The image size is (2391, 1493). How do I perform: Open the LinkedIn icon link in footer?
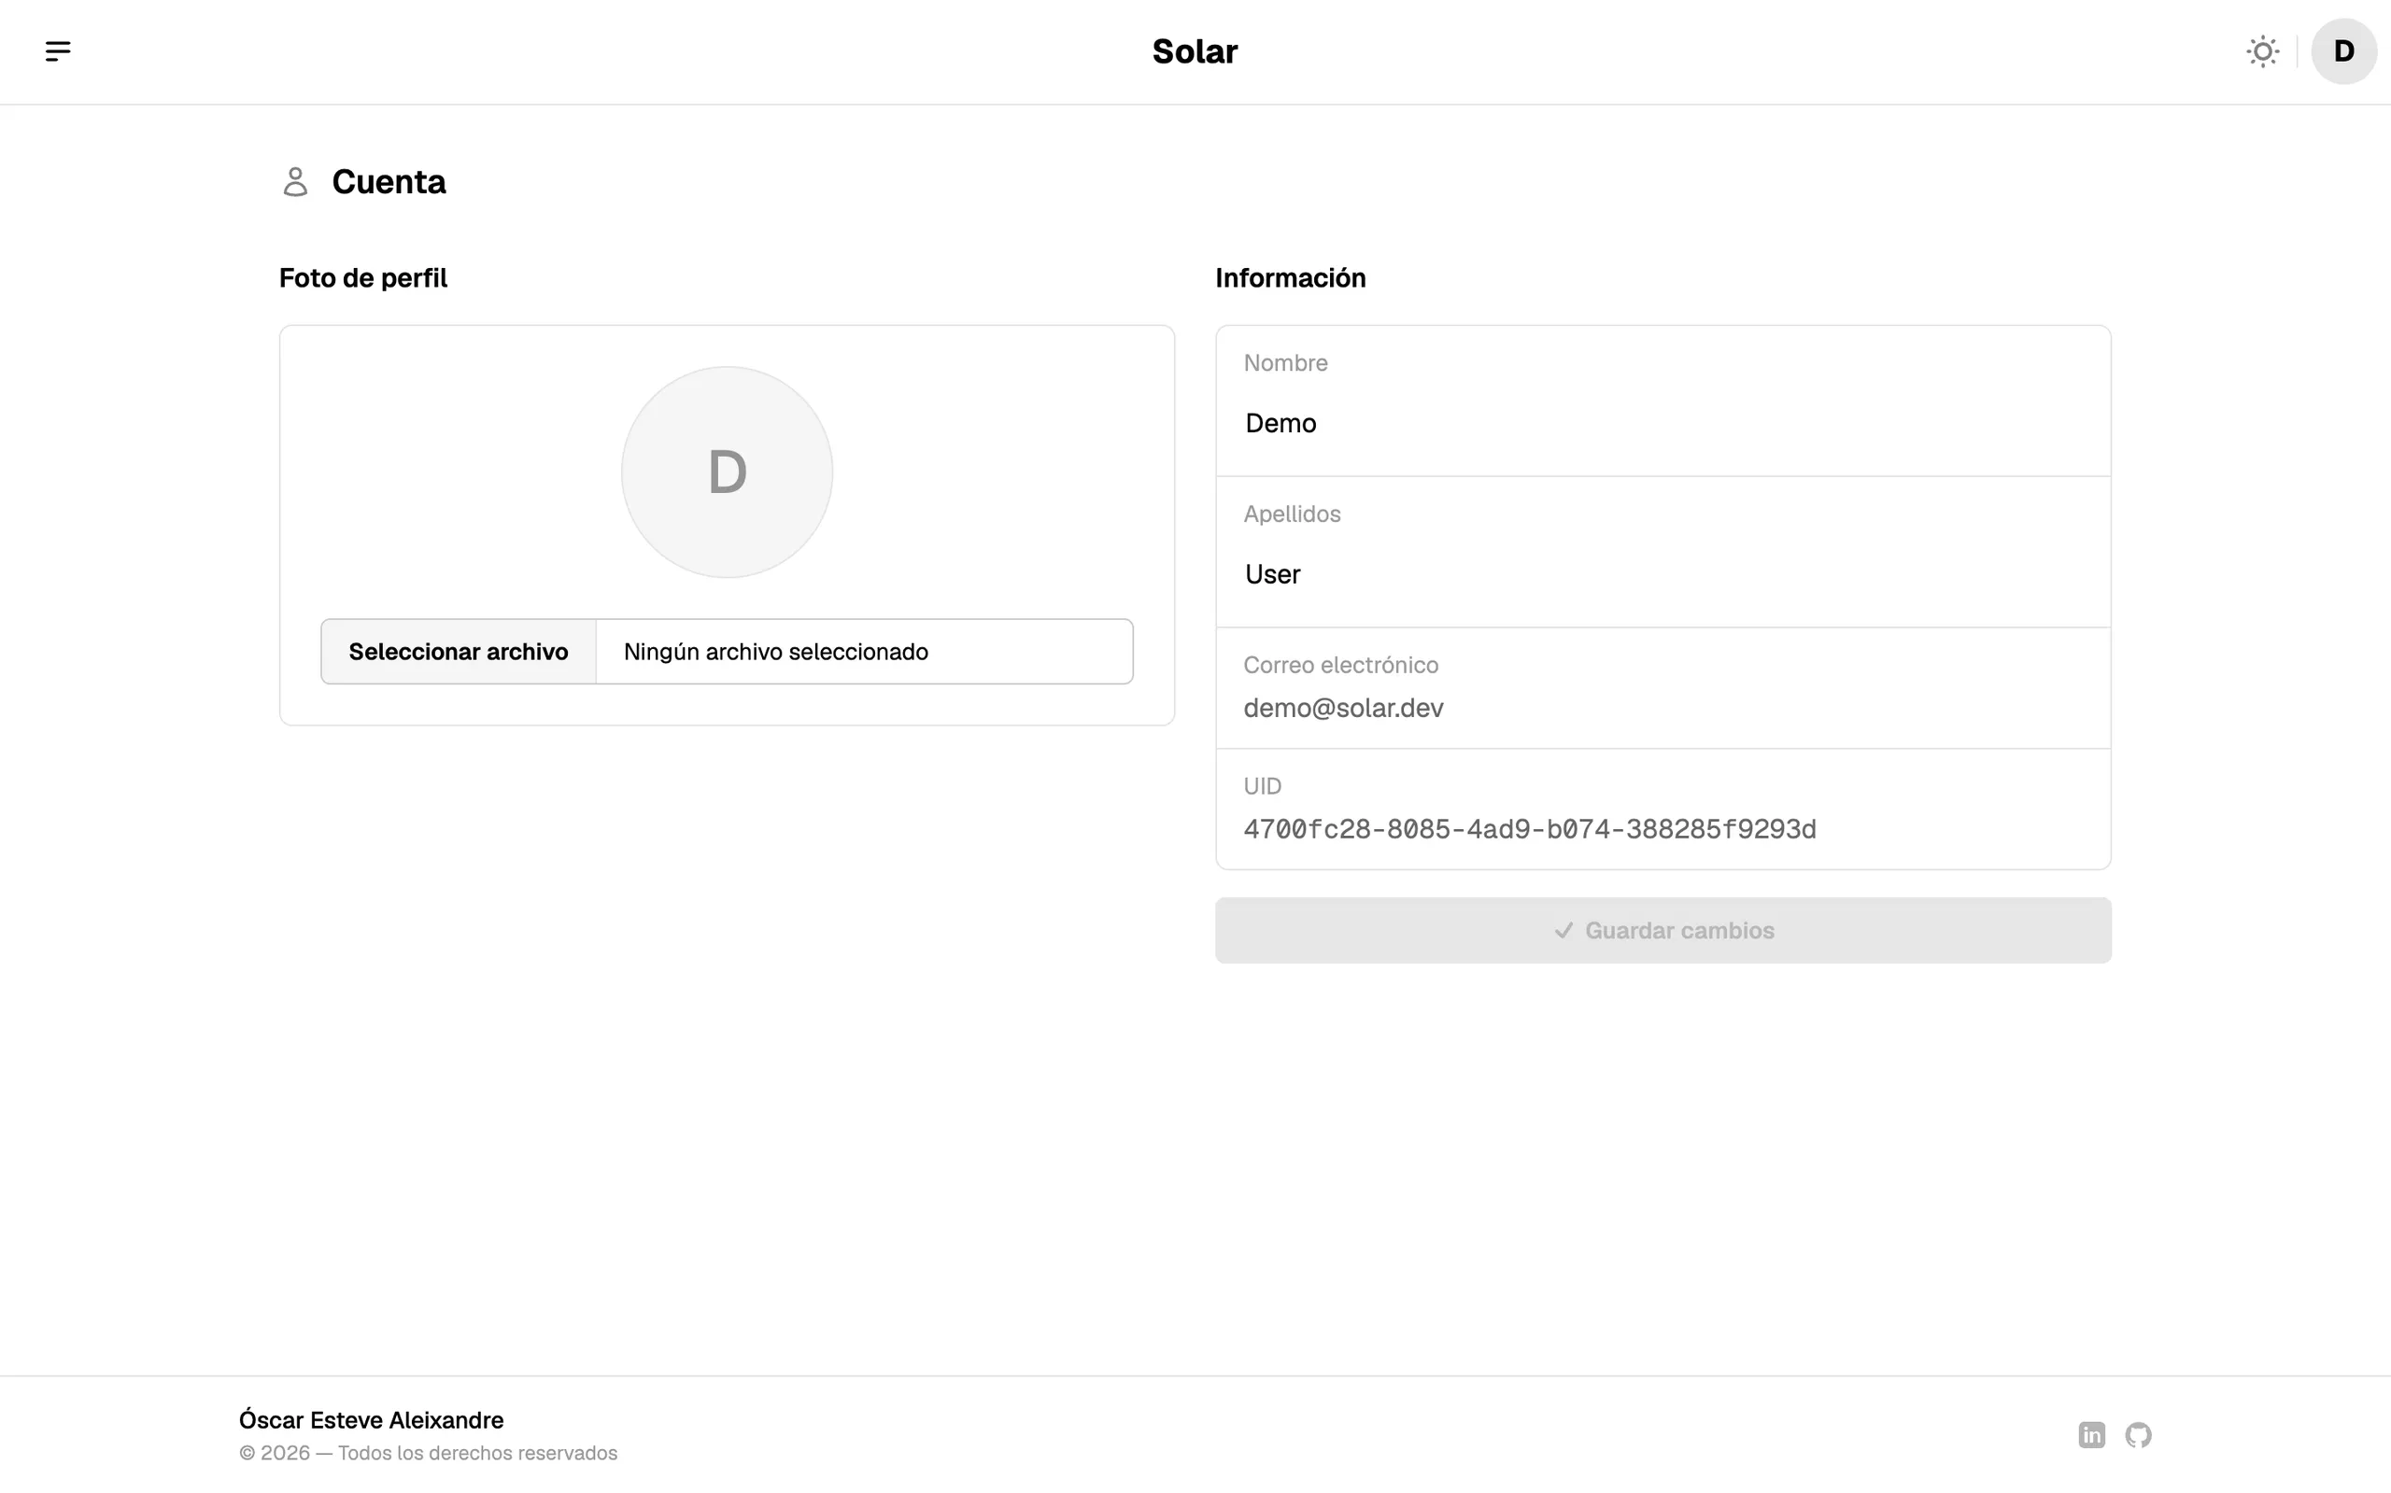click(2092, 1435)
